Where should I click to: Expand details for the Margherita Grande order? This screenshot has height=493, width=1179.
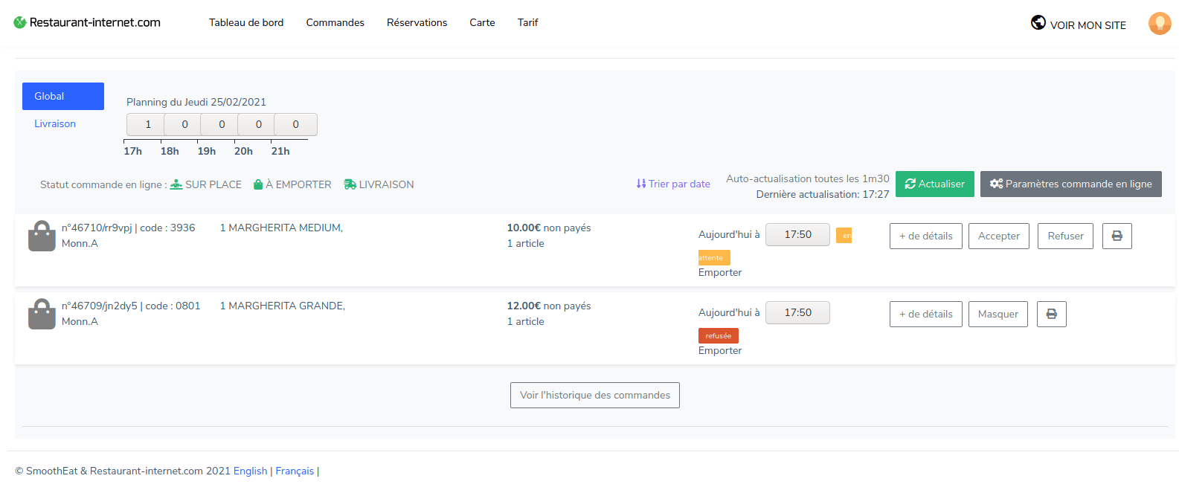coord(925,314)
